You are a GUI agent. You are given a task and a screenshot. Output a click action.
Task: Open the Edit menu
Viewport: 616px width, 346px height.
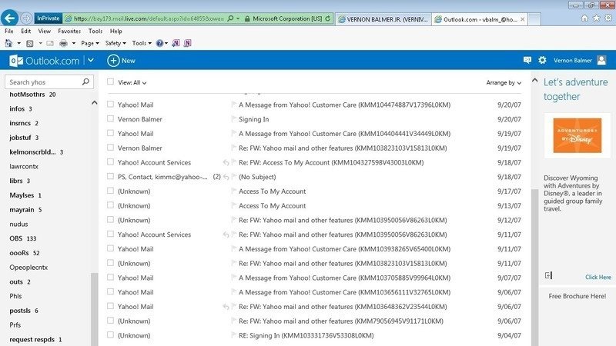pyautogui.click(x=26, y=31)
